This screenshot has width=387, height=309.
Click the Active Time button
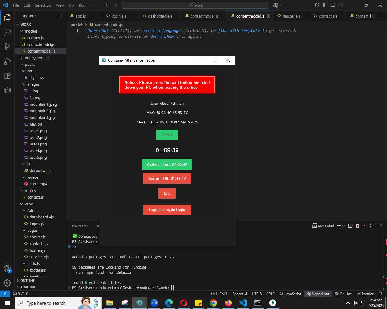click(167, 164)
